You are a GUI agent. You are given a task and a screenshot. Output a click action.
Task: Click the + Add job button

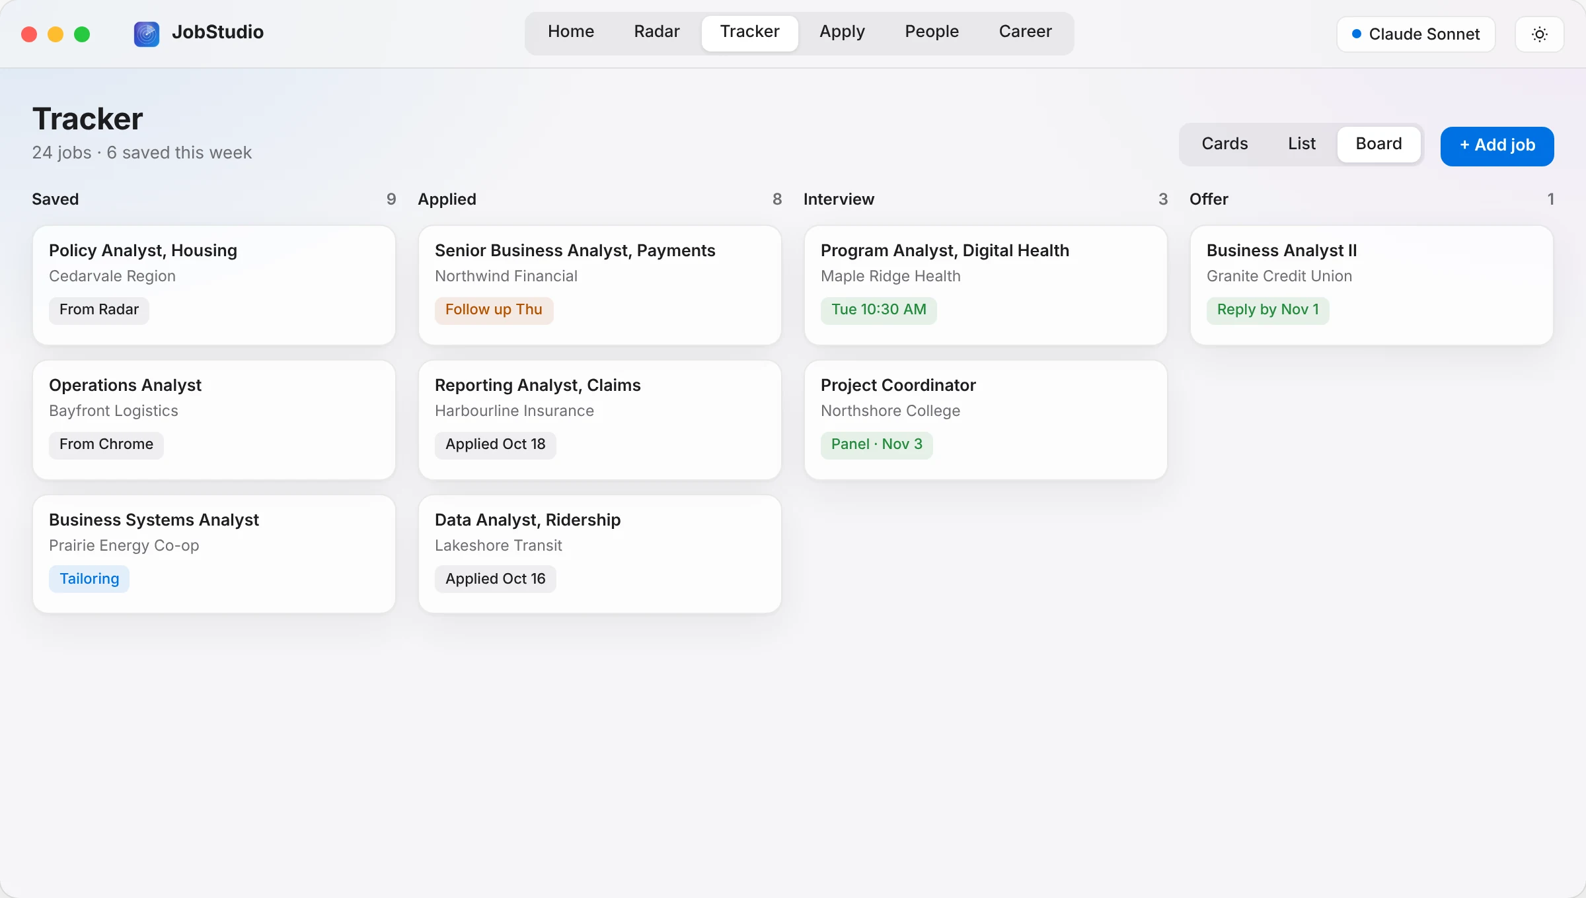click(1497, 146)
